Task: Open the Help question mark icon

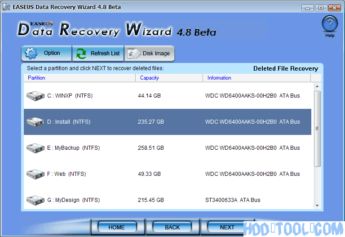Action: (330, 24)
